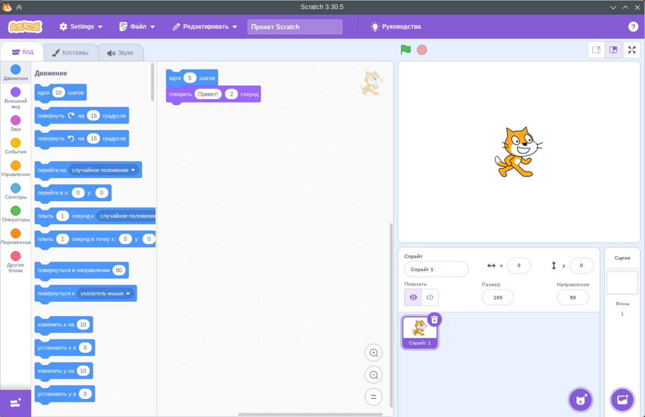Click the double-chevron up icon in title bar

pos(19,7)
